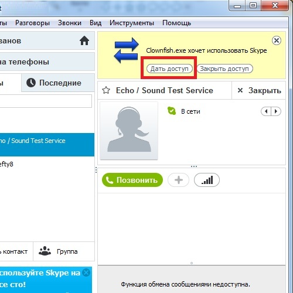
Task: Open the plus add options button
Action: click(x=178, y=180)
